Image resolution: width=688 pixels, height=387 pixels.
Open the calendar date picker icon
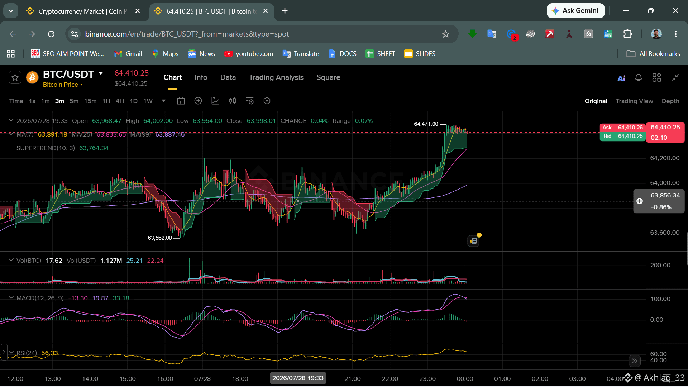(x=181, y=101)
